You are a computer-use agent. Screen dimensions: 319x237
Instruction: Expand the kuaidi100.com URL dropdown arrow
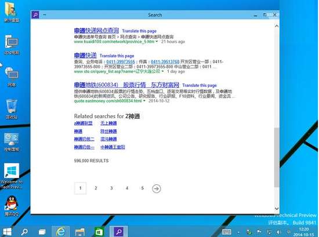pyautogui.click(x=157, y=42)
